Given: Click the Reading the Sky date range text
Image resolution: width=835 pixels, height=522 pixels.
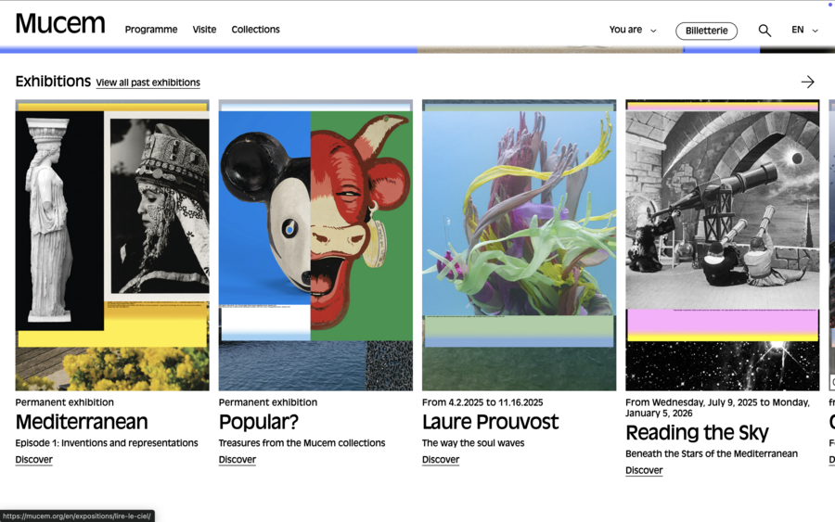Looking at the screenshot, I should tap(717, 408).
